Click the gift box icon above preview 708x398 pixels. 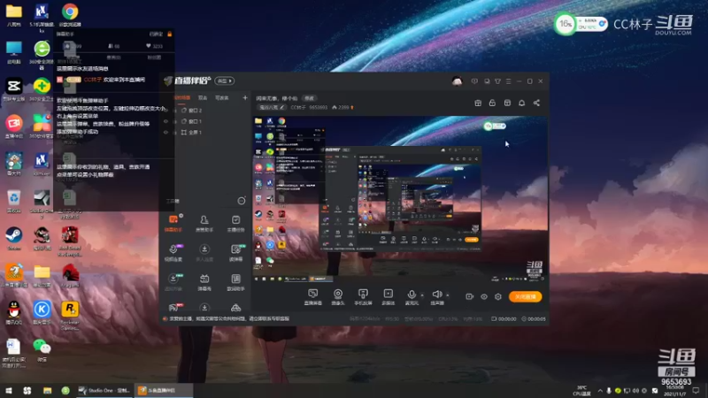click(478, 103)
